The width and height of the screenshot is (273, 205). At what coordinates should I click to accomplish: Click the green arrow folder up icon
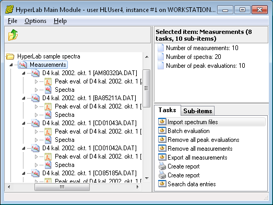[13, 35]
